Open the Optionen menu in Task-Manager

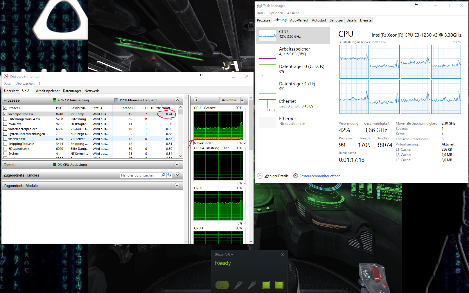tap(276, 13)
